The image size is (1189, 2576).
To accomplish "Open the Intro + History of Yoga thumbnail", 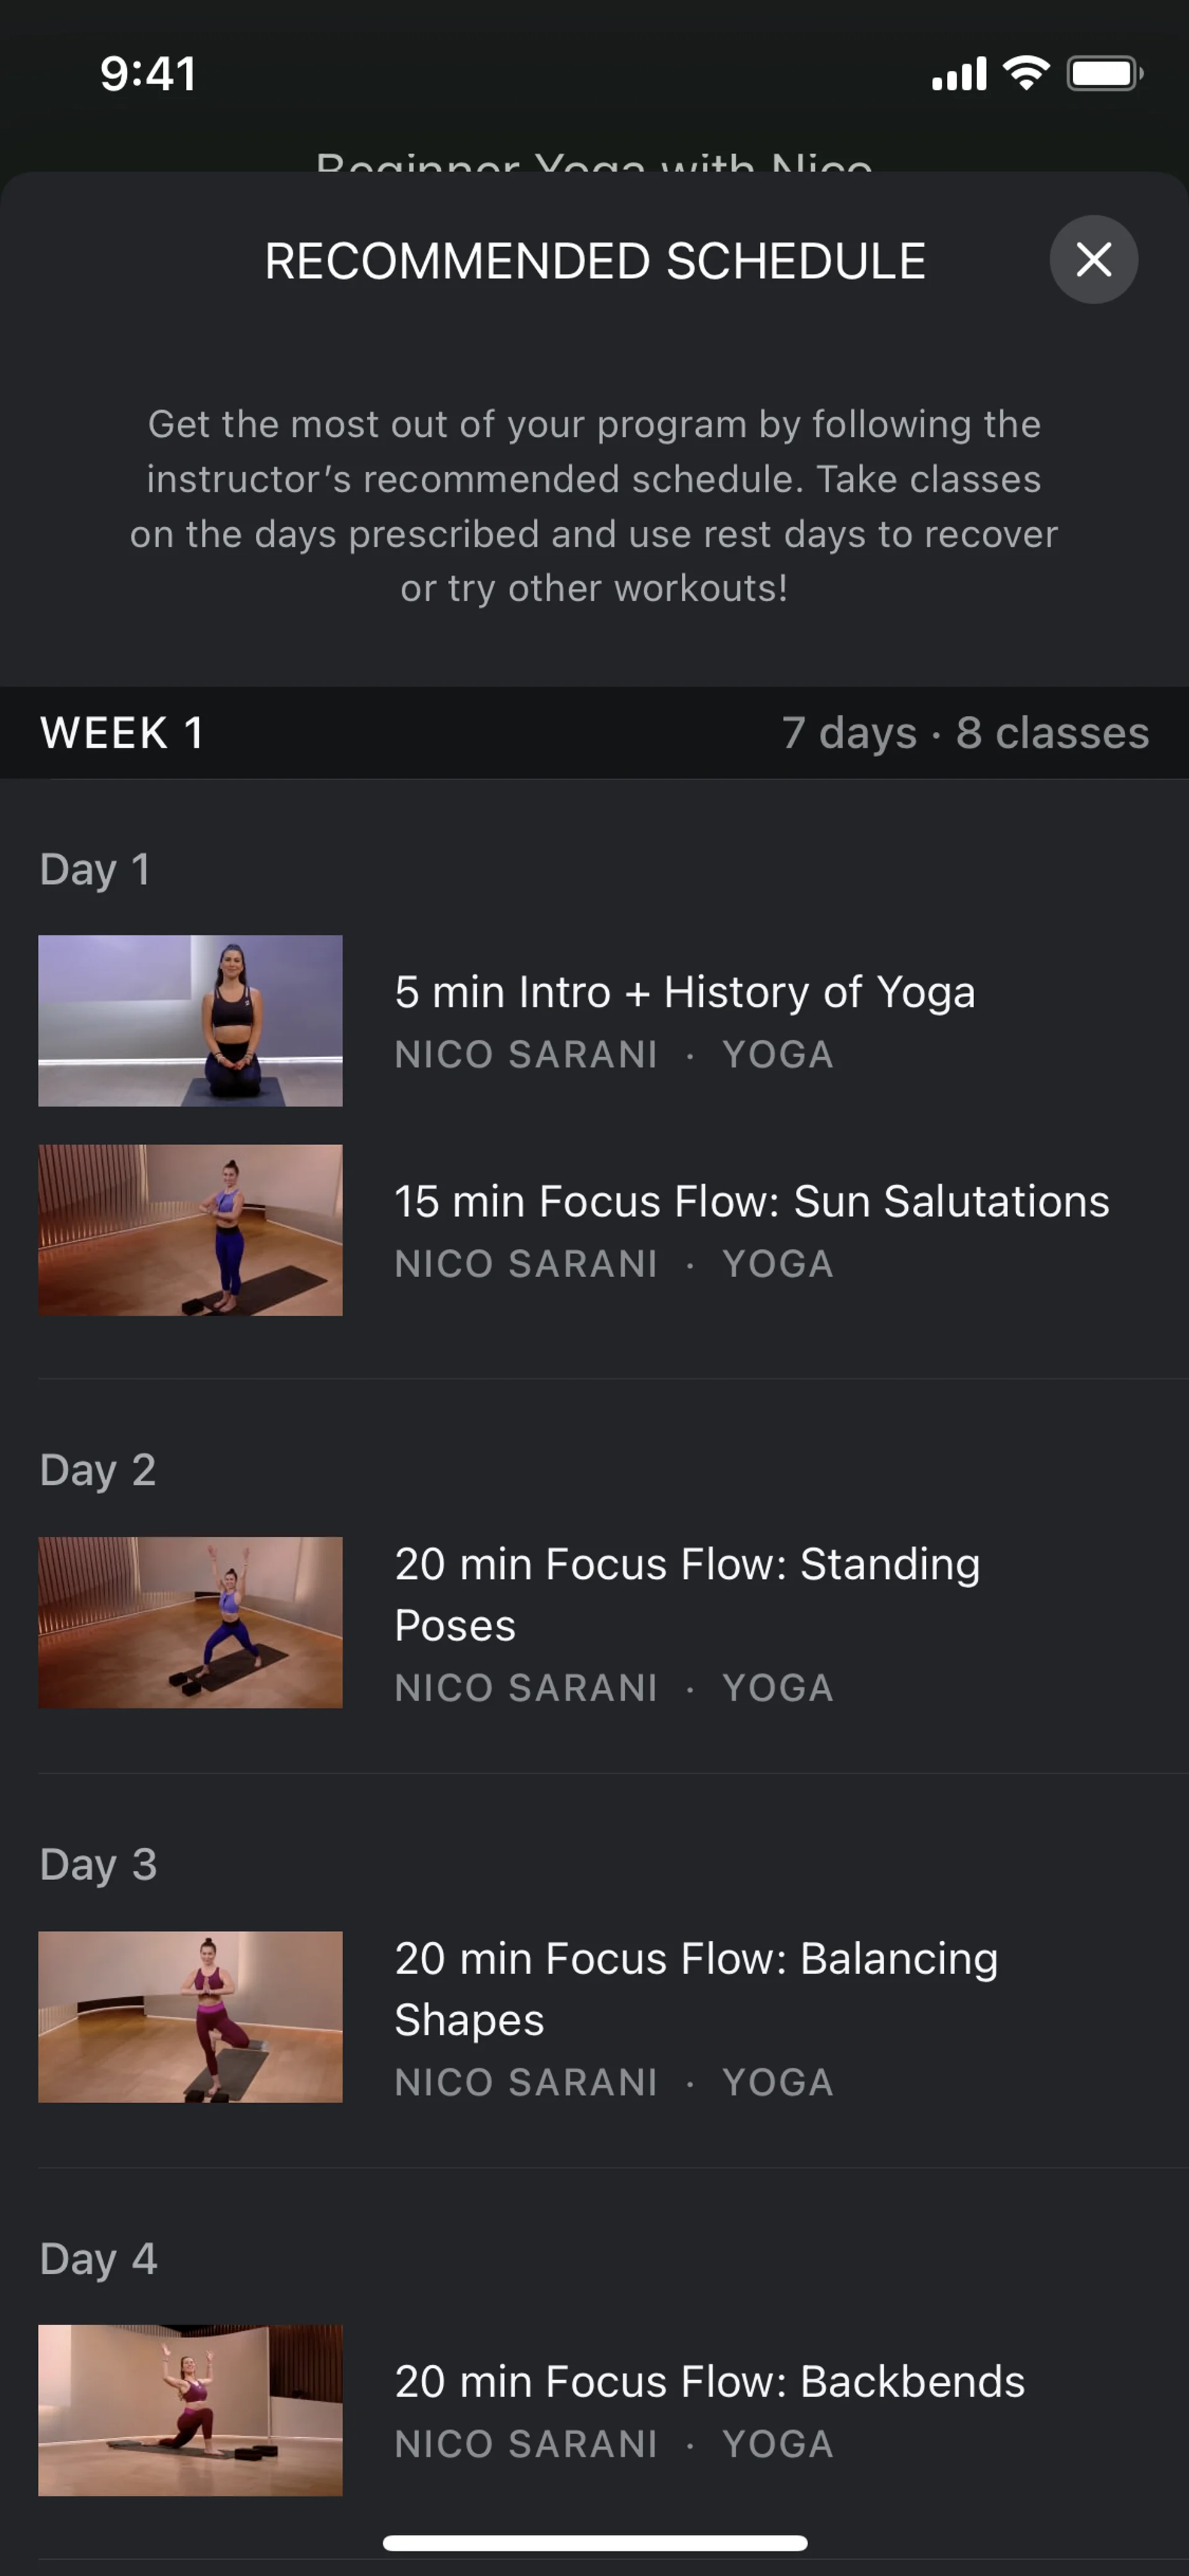I will [190, 1020].
